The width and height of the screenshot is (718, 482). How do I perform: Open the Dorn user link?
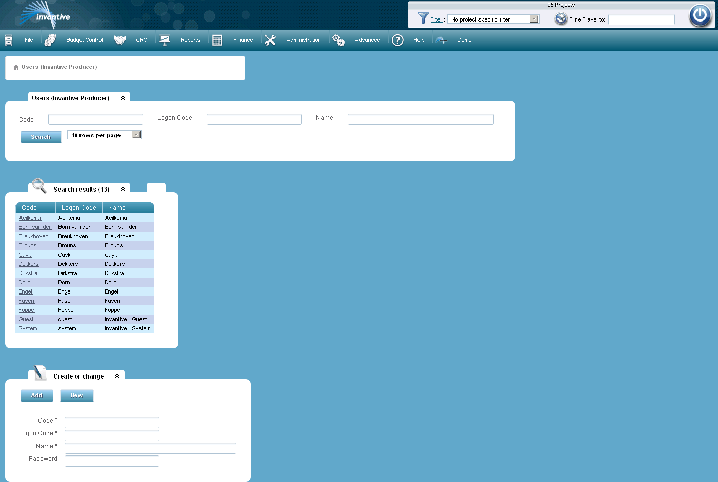[25, 282]
